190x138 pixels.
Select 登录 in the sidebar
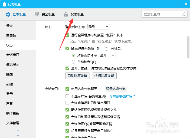point(18,25)
